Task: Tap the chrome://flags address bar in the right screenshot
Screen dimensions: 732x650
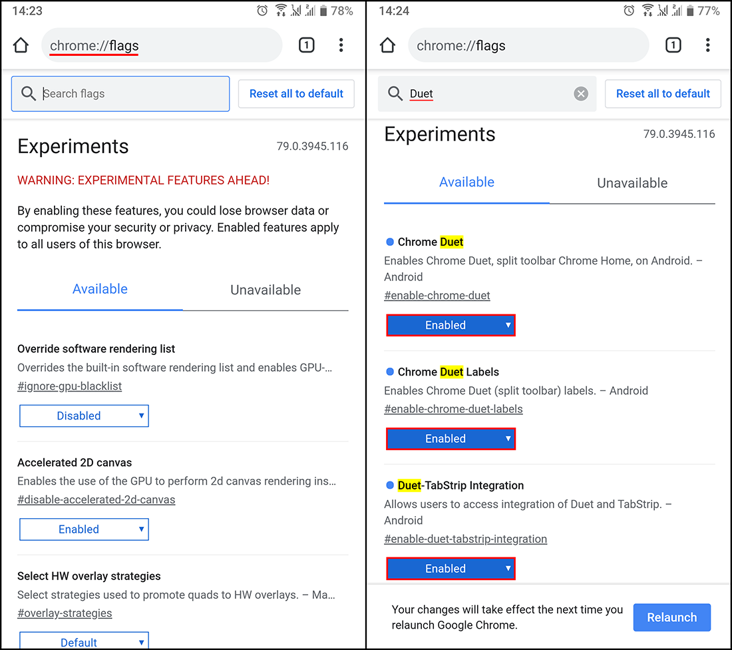Action: 528,45
